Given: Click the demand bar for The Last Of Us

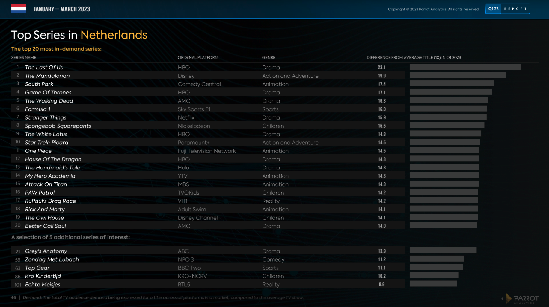Looking at the screenshot, I should (x=465, y=67).
